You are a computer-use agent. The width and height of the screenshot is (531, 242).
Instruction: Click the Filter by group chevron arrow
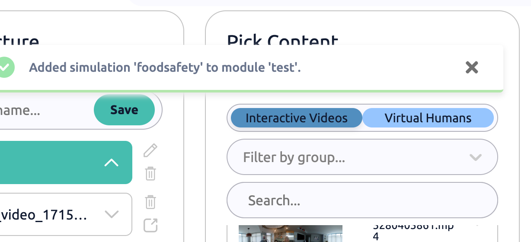(475, 157)
